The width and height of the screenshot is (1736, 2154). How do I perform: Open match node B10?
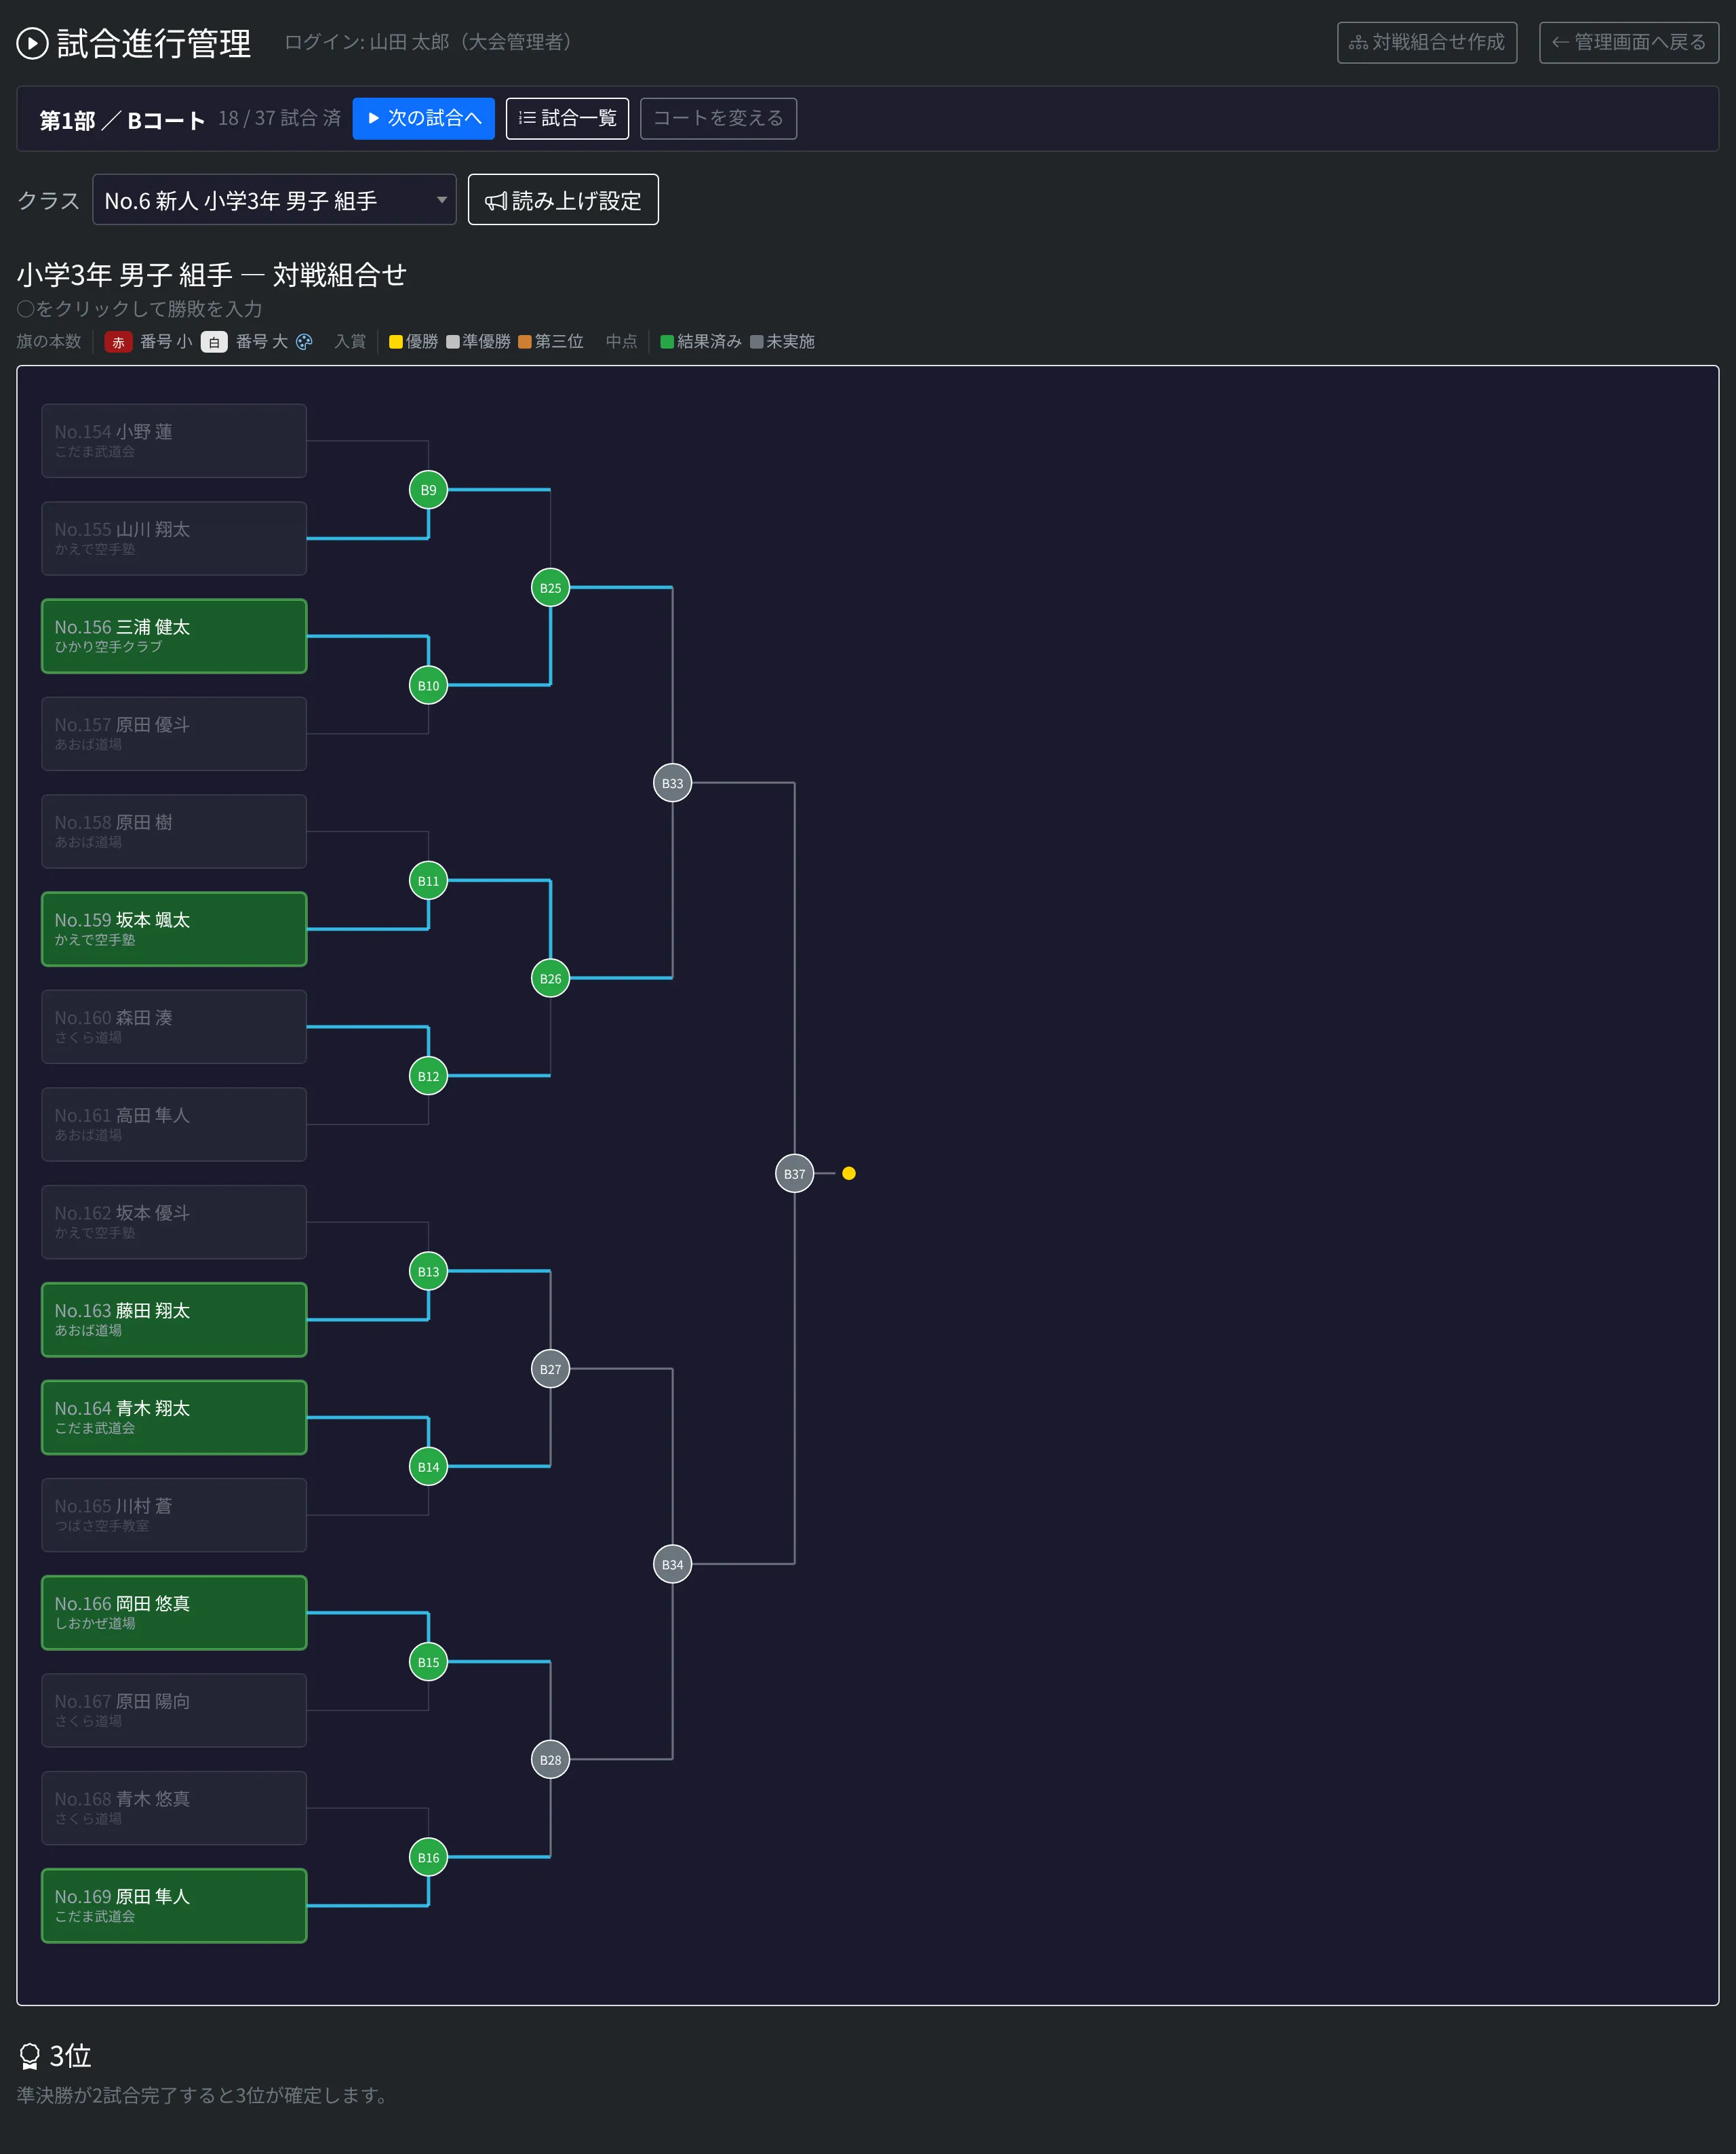[428, 685]
